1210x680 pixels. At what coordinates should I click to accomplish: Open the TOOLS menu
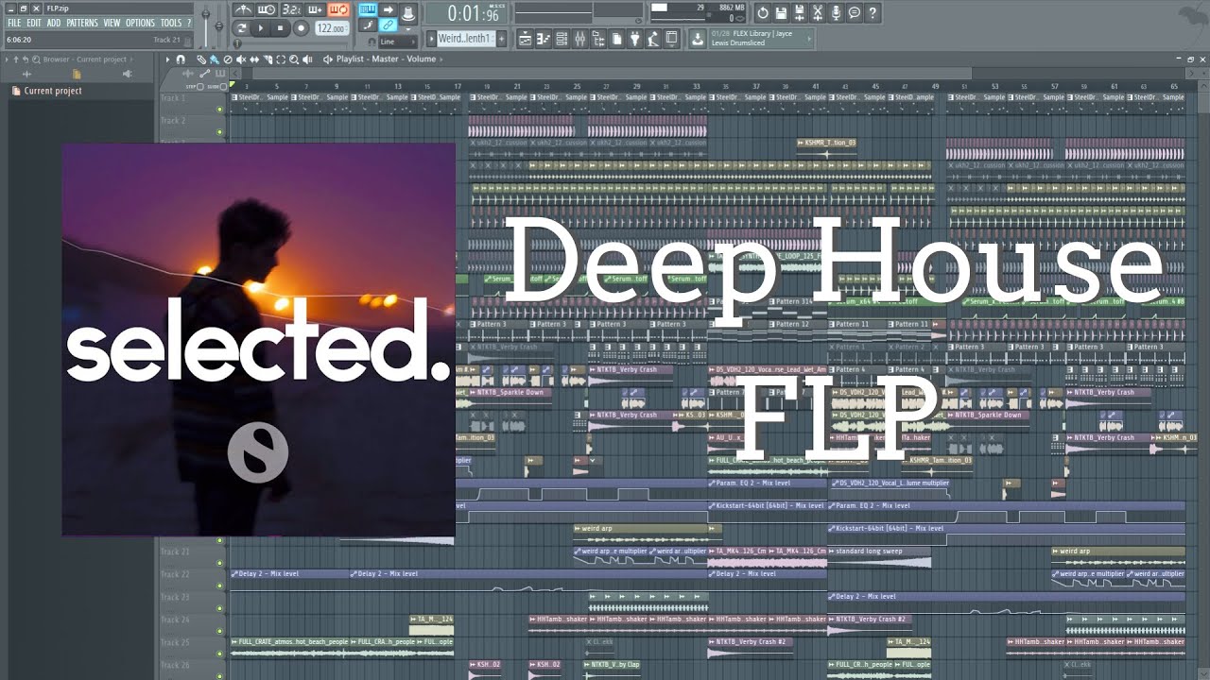click(x=171, y=23)
